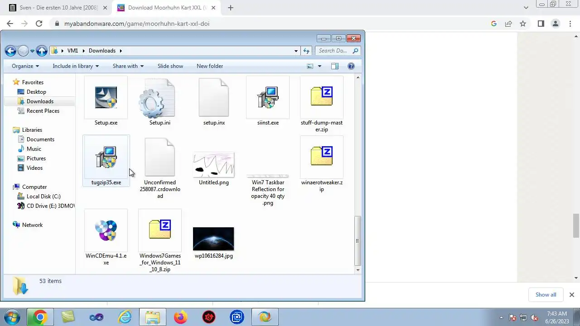Select the Untitled.png thumbnail

click(x=213, y=164)
